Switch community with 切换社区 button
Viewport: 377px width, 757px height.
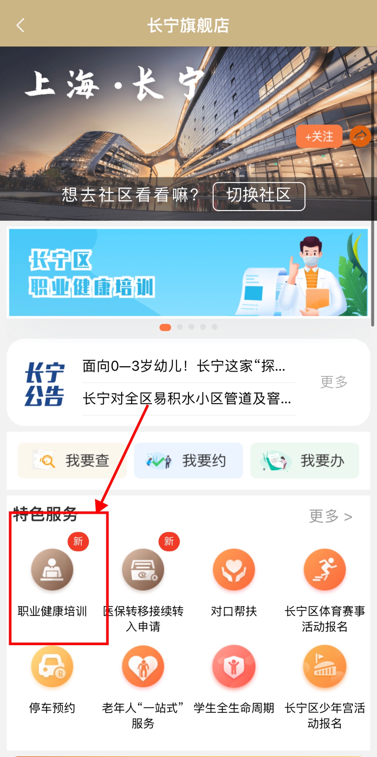tap(259, 196)
